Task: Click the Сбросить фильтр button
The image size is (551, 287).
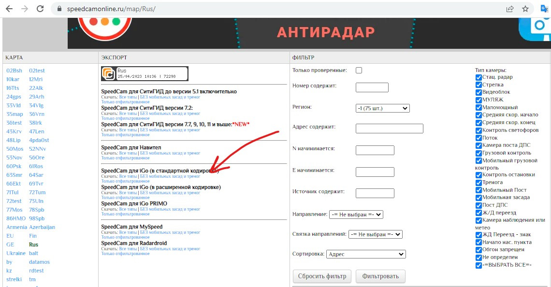Action: pos(322,276)
